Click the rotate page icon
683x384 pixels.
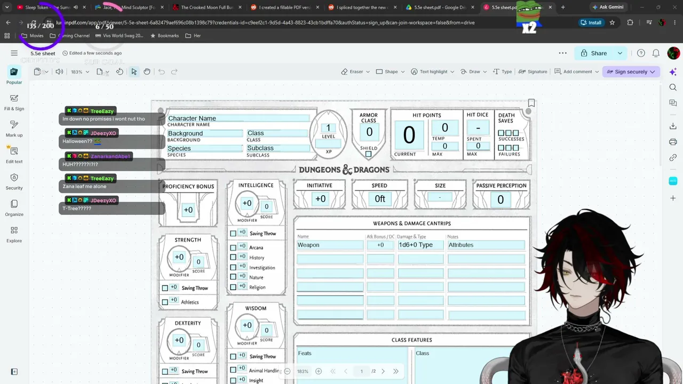(120, 71)
